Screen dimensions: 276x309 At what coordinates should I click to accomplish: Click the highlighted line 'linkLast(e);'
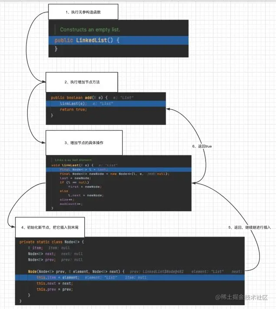pyautogui.click(x=106, y=103)
